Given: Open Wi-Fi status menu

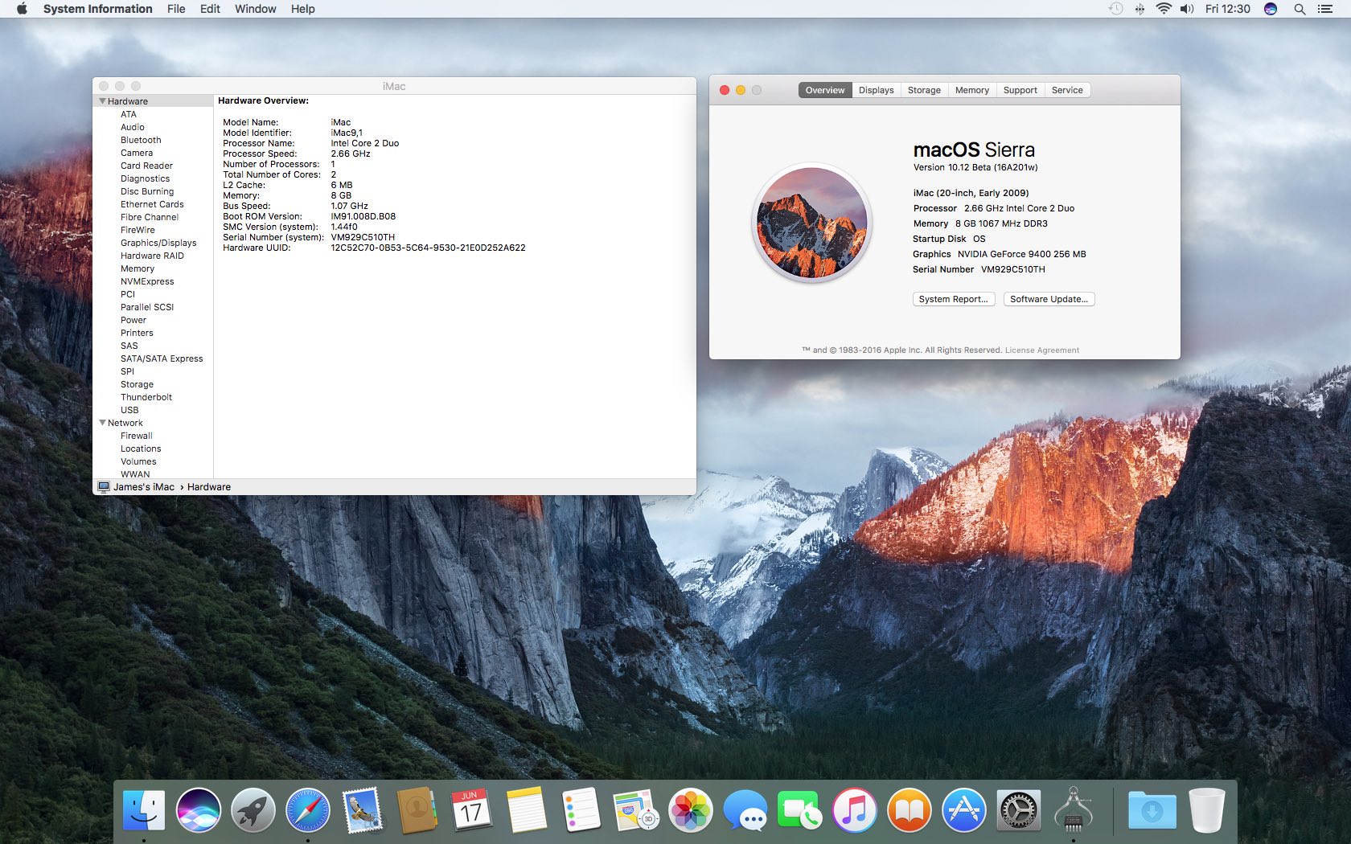Looking at the screenshot, I should click(1163, 9).
